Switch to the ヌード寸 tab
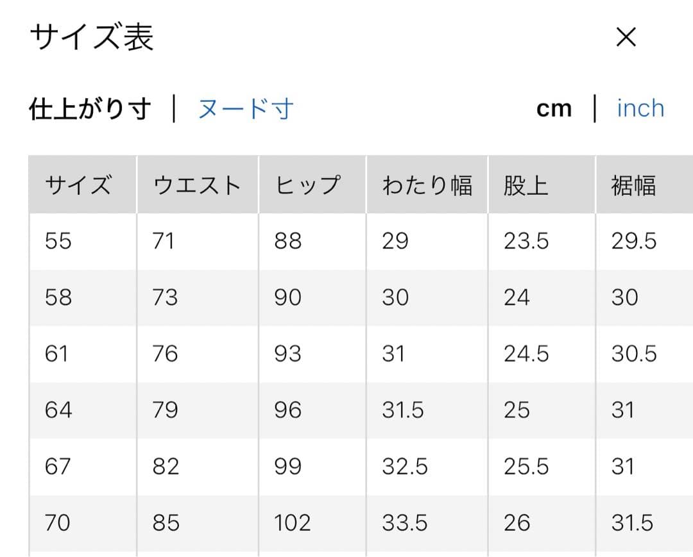 point(245,109)
